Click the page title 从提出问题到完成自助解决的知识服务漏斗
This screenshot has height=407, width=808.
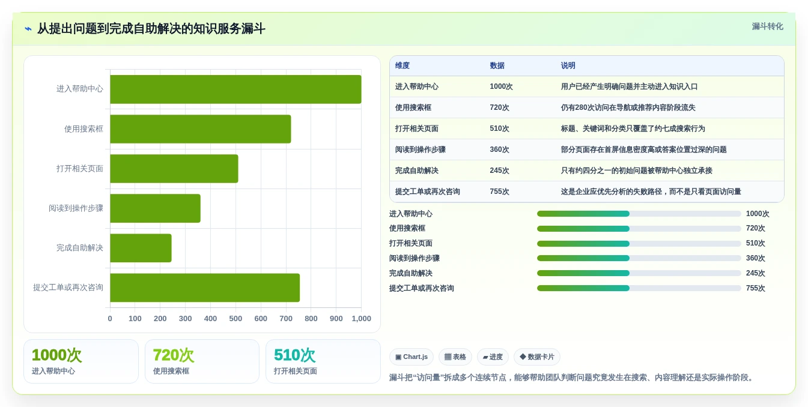pyautogui.click(x=151, y=29)
